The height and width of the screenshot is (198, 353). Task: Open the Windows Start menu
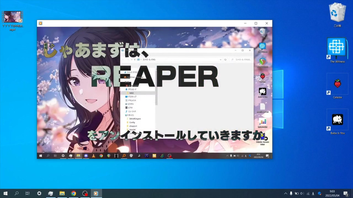tap(6, 193)
